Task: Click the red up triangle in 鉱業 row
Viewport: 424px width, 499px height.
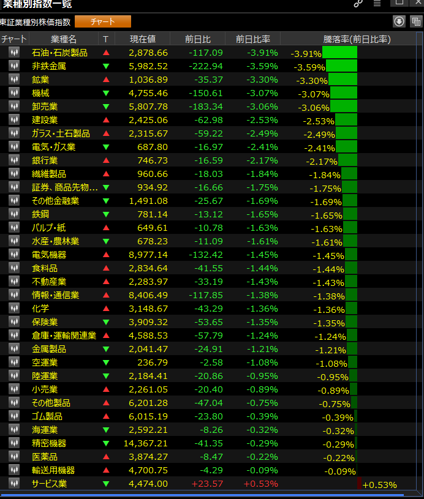Action: coord(106,79)
